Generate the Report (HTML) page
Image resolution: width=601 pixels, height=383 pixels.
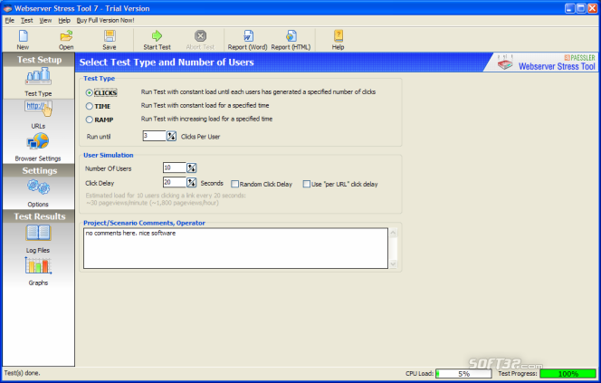[291, 40]
